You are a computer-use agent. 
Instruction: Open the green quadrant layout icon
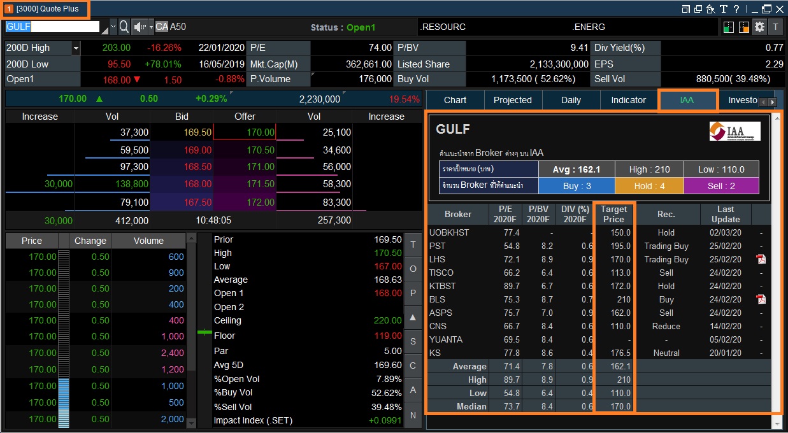click(729, 27)
